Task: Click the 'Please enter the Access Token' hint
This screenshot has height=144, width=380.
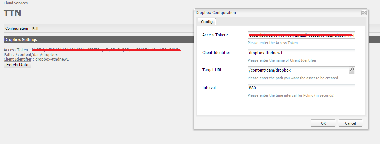Action: click(x=273, y=43)
